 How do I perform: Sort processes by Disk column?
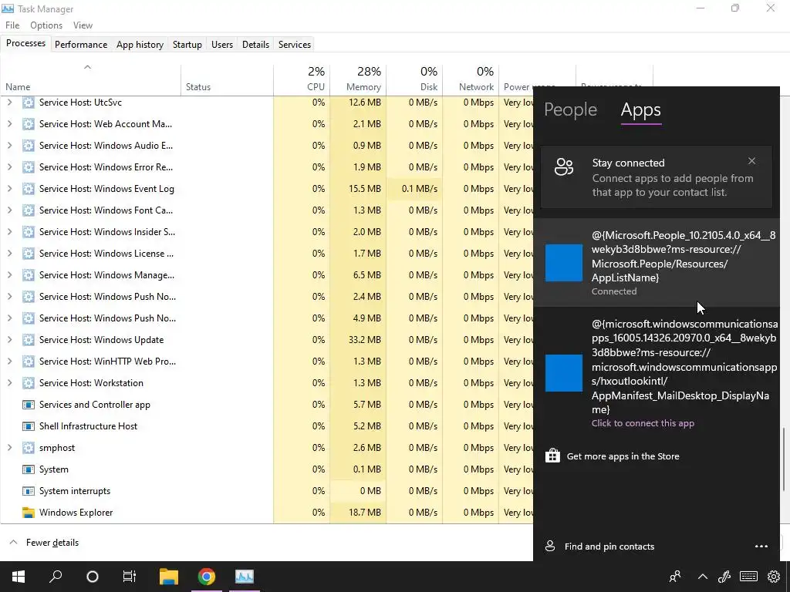pyautogui.click(x=414, y=79)
